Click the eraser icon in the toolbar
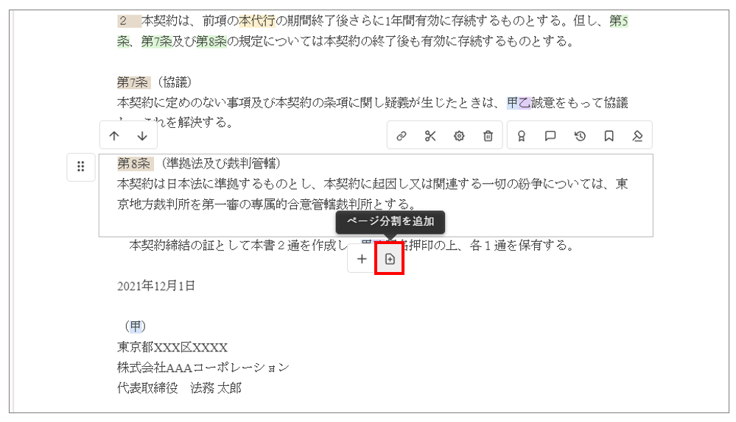Screen dimensions: 736x422 pyautogui.click(x=637, y=136)
